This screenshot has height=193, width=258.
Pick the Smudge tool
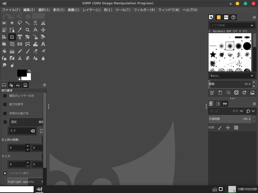click(x=4, y=65)
